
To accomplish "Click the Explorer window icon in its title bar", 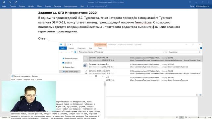I will pyautogui.click(x=61, y=44).
